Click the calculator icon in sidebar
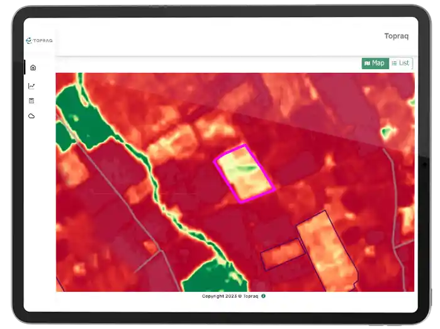 31,101
